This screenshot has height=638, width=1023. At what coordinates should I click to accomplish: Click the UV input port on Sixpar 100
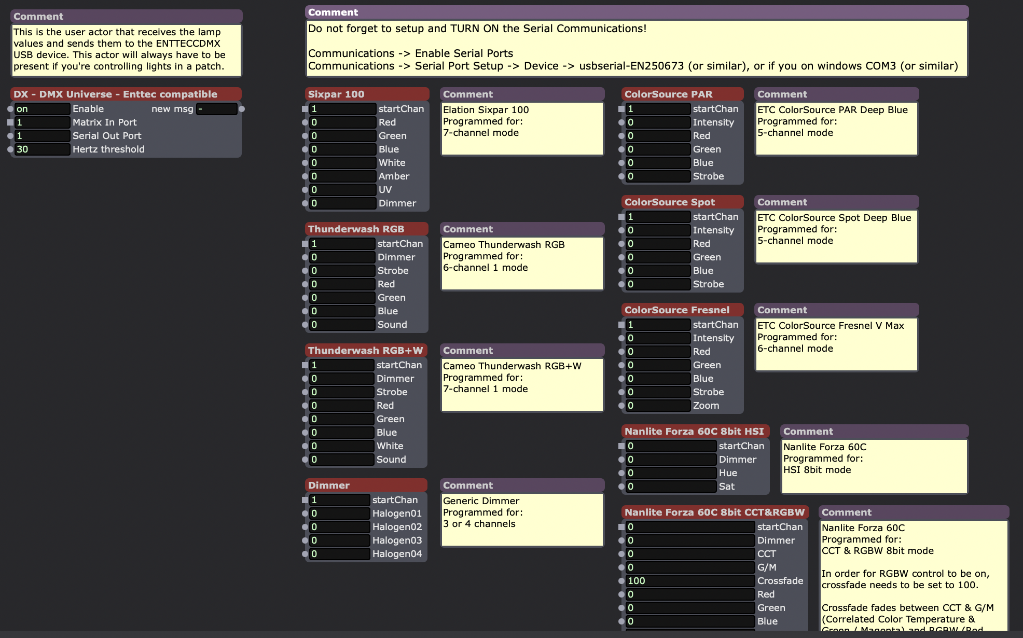click(305, 189)
